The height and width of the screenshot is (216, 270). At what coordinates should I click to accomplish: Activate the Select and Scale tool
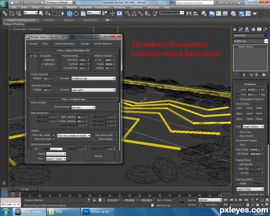(x=83, y=13)
